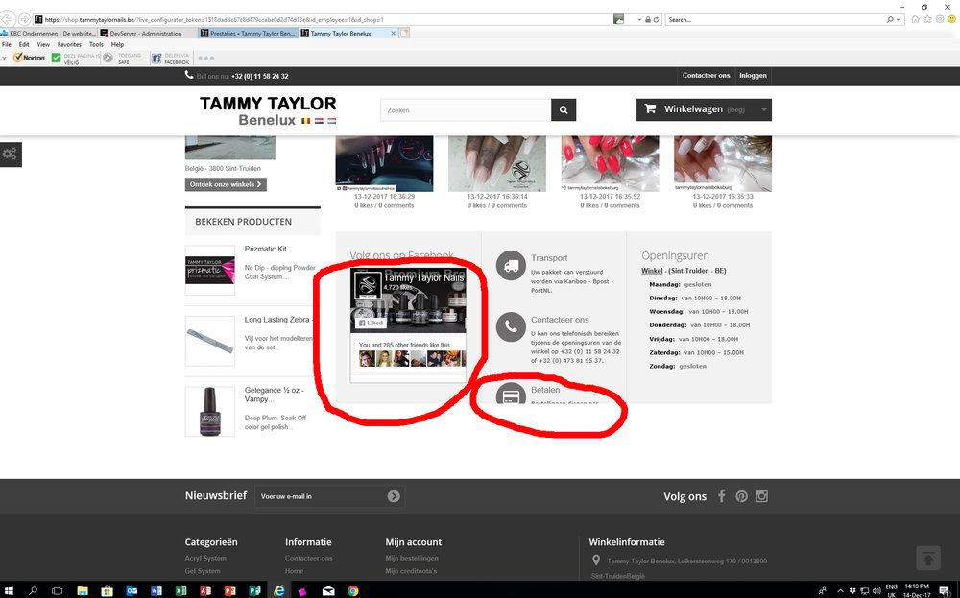Open the Prizmatic Kit product link
This screenshot has height=598, width=960.
coord(265,249)
